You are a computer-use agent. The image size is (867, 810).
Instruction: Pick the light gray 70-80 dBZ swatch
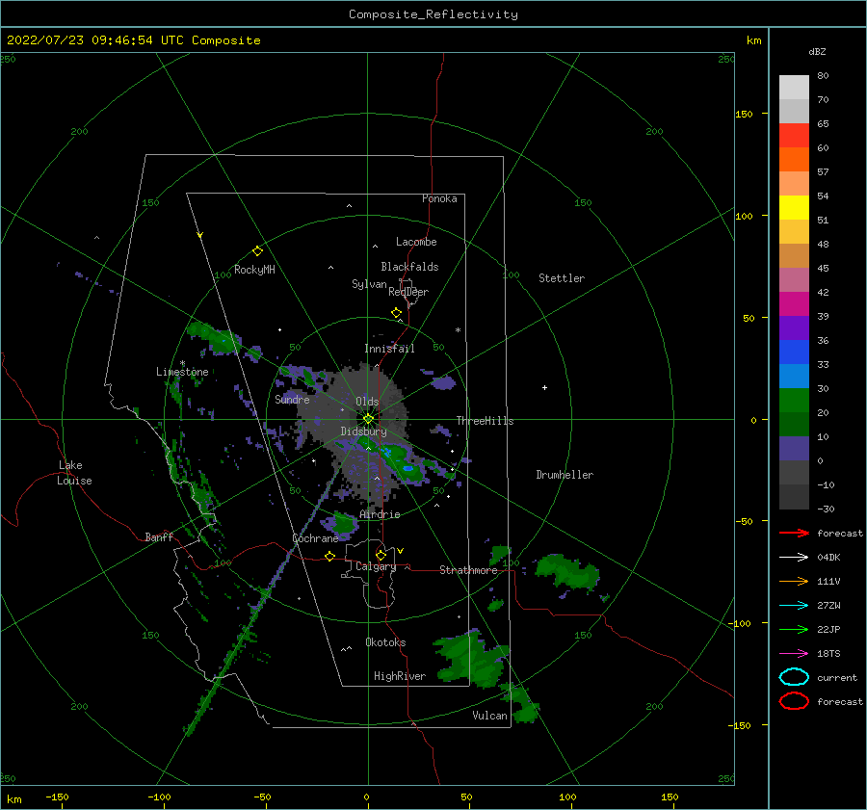point(794,88)
